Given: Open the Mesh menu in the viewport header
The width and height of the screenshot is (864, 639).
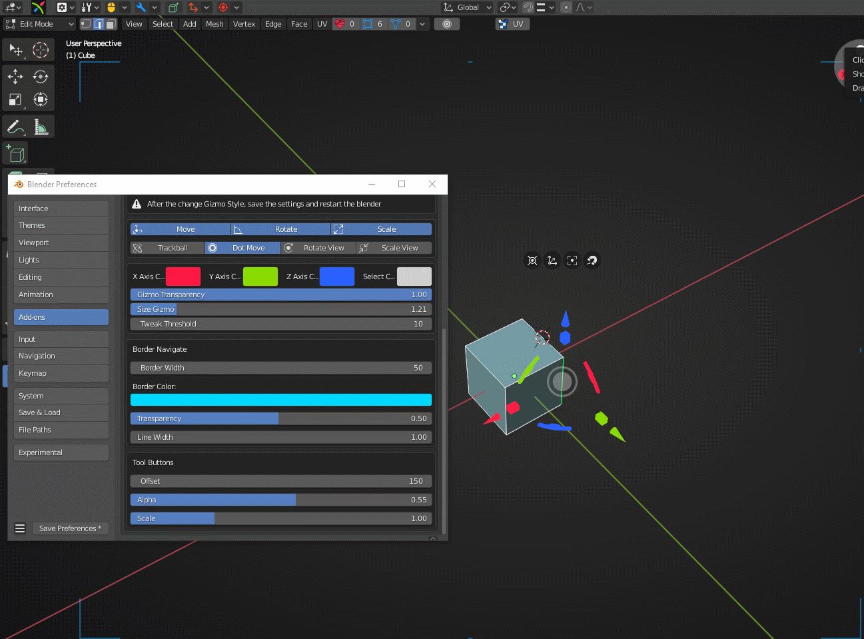Looking at the screenshot, I should [215, 23].
